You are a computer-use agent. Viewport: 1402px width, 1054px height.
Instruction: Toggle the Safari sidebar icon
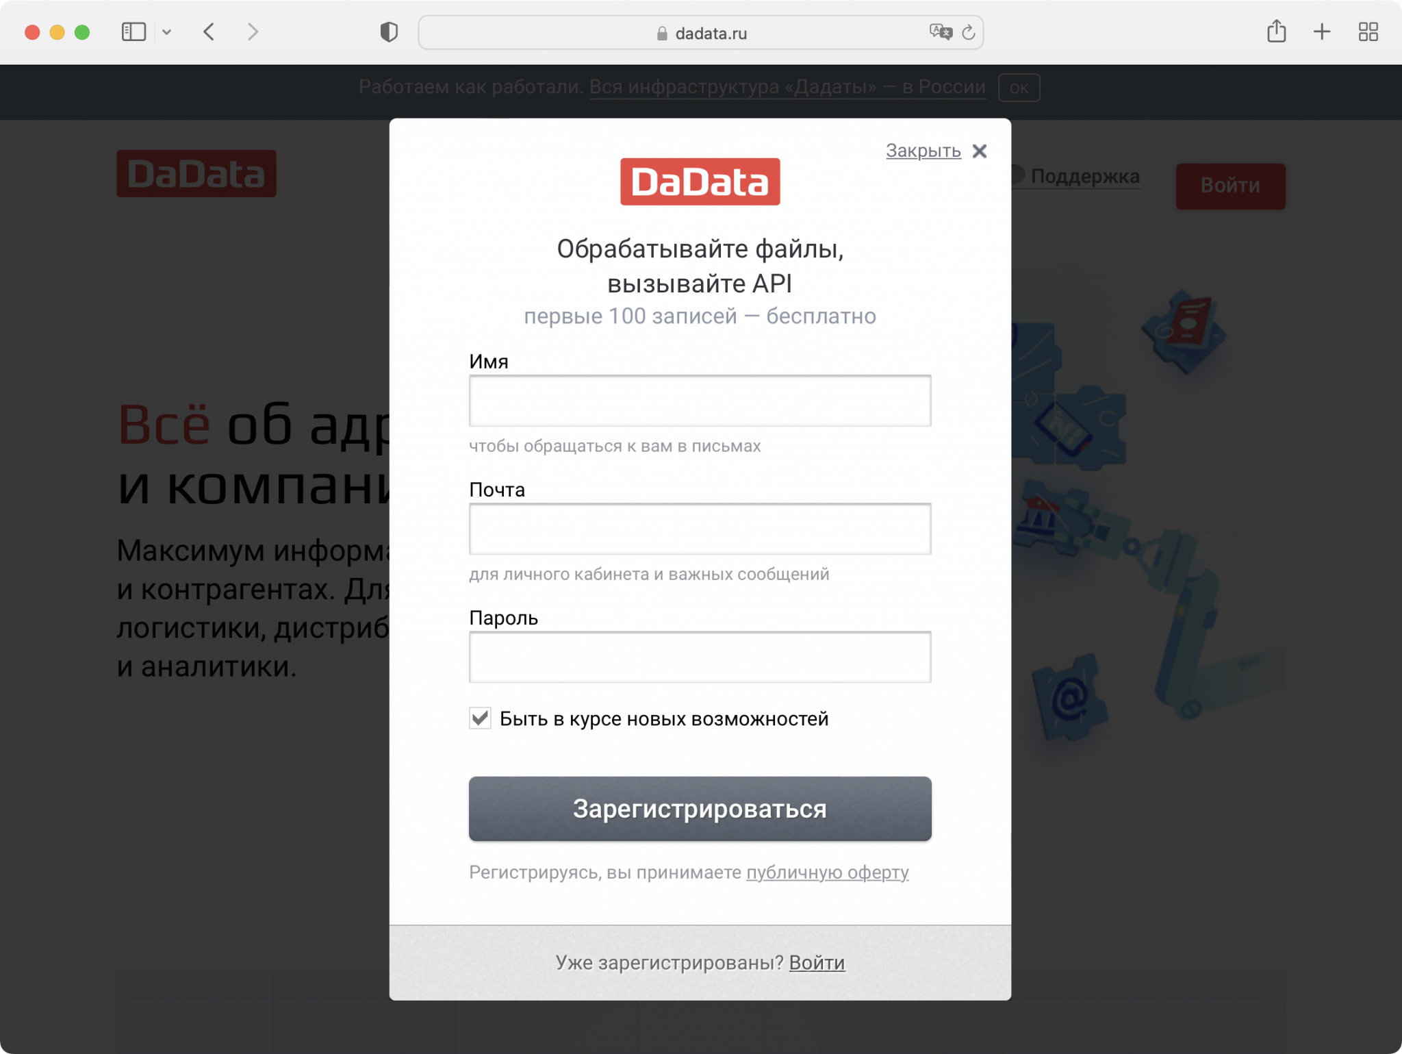tap(133, 32)
